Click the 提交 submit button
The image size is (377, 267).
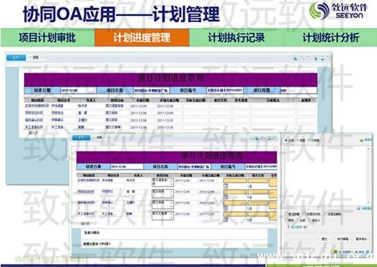click(x=324, y=239)
